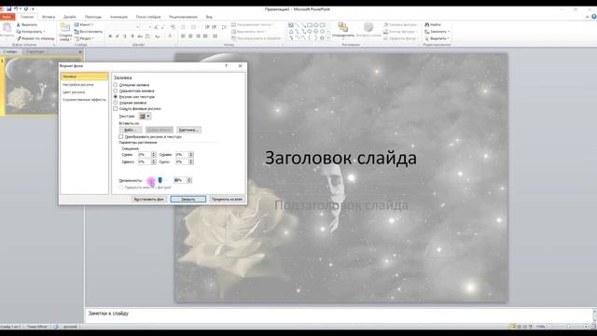Check the Скрыть фоновые рисунки checkbox
Image resolution: width=597 pixels, height=336 pixels.
116,108
